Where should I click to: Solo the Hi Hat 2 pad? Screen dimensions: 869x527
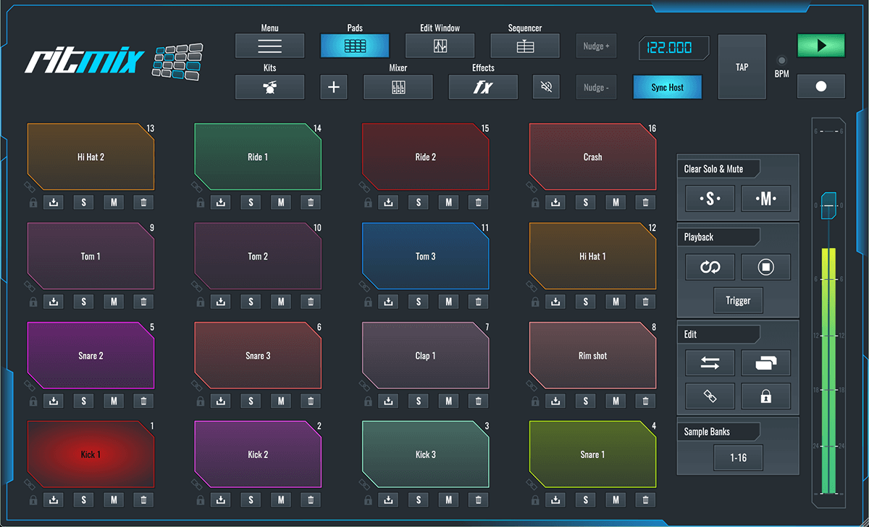point(83,202)
